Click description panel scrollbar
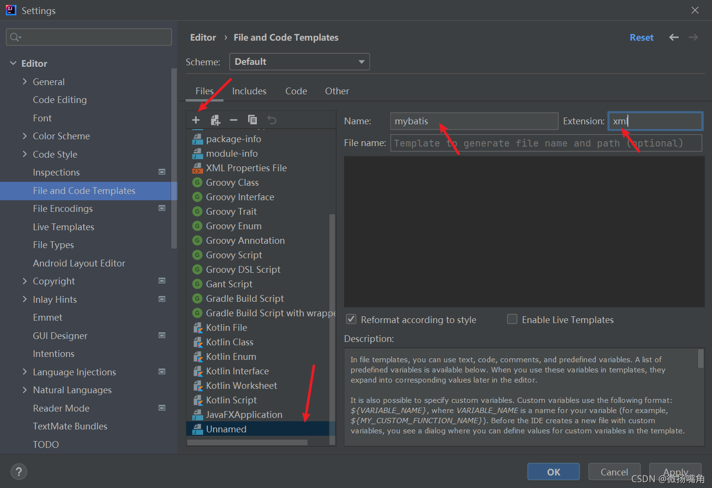 [x=700, y=358]
